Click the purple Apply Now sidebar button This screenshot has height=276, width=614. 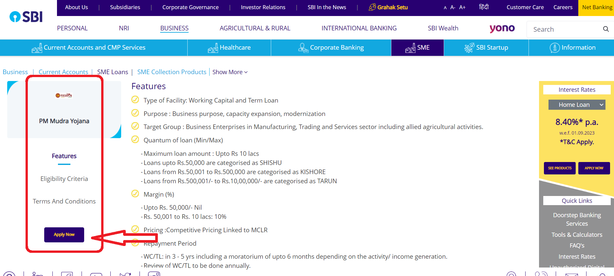(64, 235)
